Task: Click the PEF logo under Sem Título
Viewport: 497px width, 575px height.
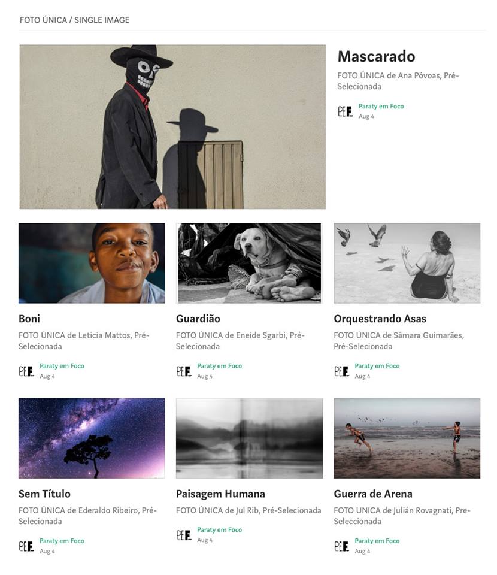Action: [x=26, y=546]
